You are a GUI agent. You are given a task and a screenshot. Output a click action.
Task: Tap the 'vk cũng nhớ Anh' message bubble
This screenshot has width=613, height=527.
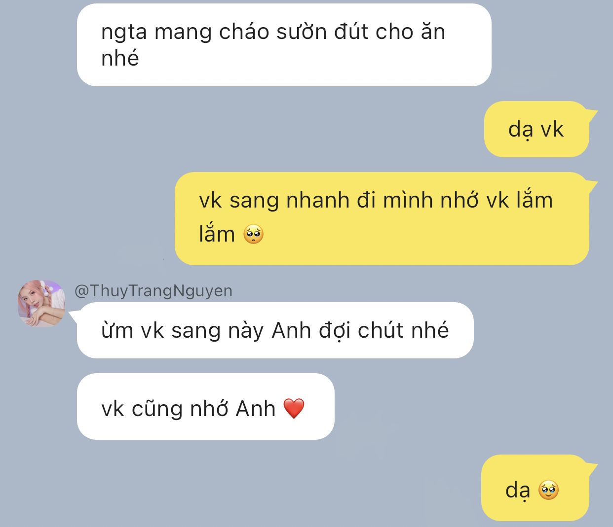pos(206,406)
